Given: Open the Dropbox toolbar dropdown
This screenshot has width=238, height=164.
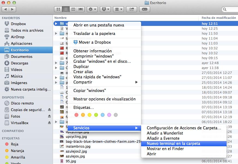Looking at the screenshot, I should click(x=105, y=9).
